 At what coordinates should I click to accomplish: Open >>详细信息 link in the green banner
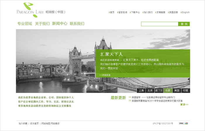click(x=105, y=75)
